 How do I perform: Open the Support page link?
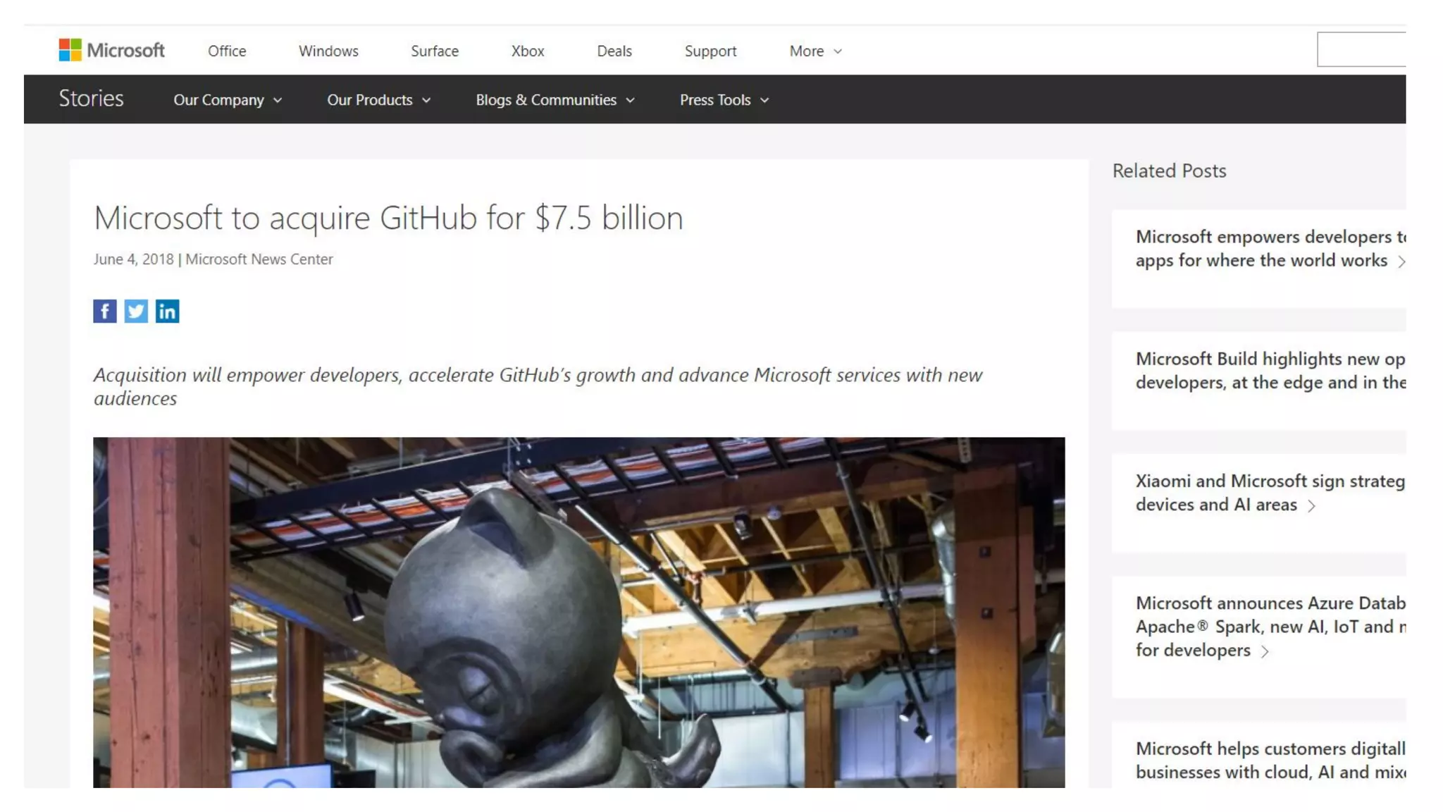point(710,51)
